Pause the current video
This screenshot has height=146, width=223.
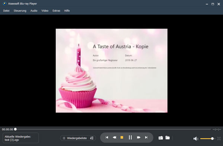point(130,137)
